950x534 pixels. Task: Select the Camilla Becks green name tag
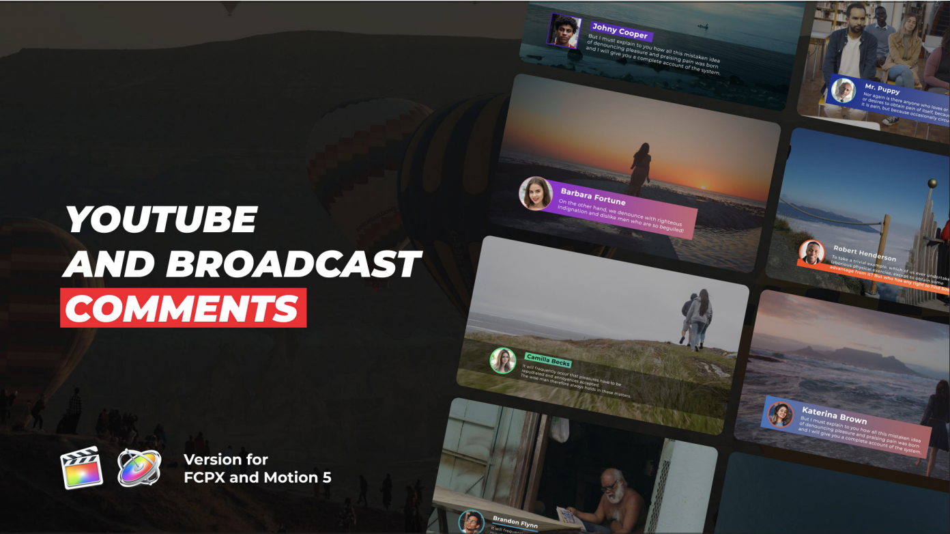click(548, 360)
